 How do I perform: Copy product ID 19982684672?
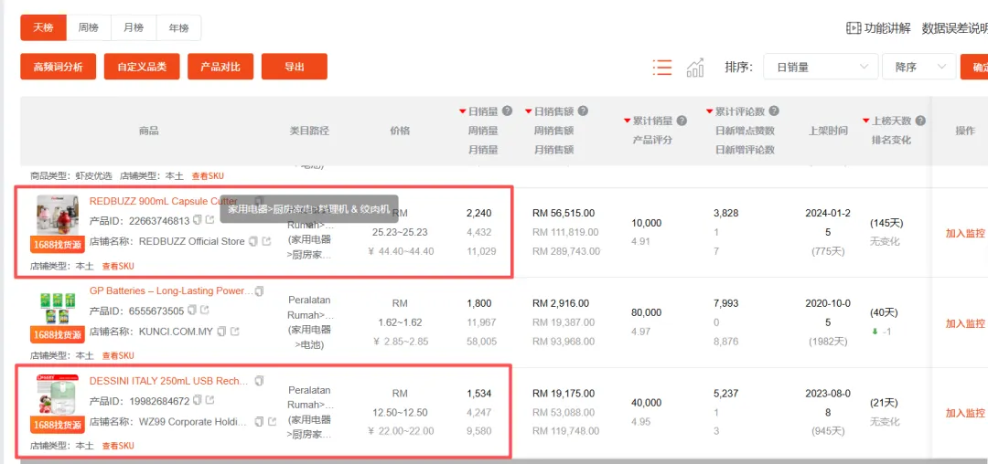198,400
